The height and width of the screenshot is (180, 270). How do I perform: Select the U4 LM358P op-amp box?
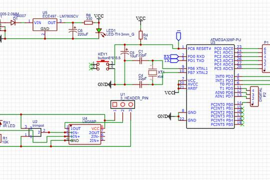pos(85,134)
